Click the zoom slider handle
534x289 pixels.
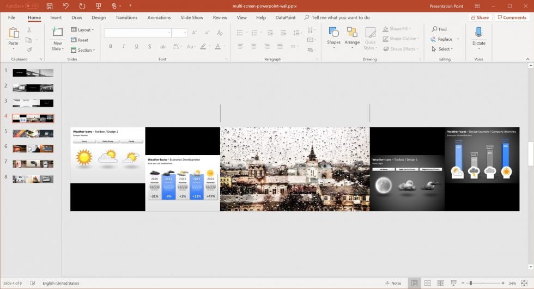tap(470, 283)
